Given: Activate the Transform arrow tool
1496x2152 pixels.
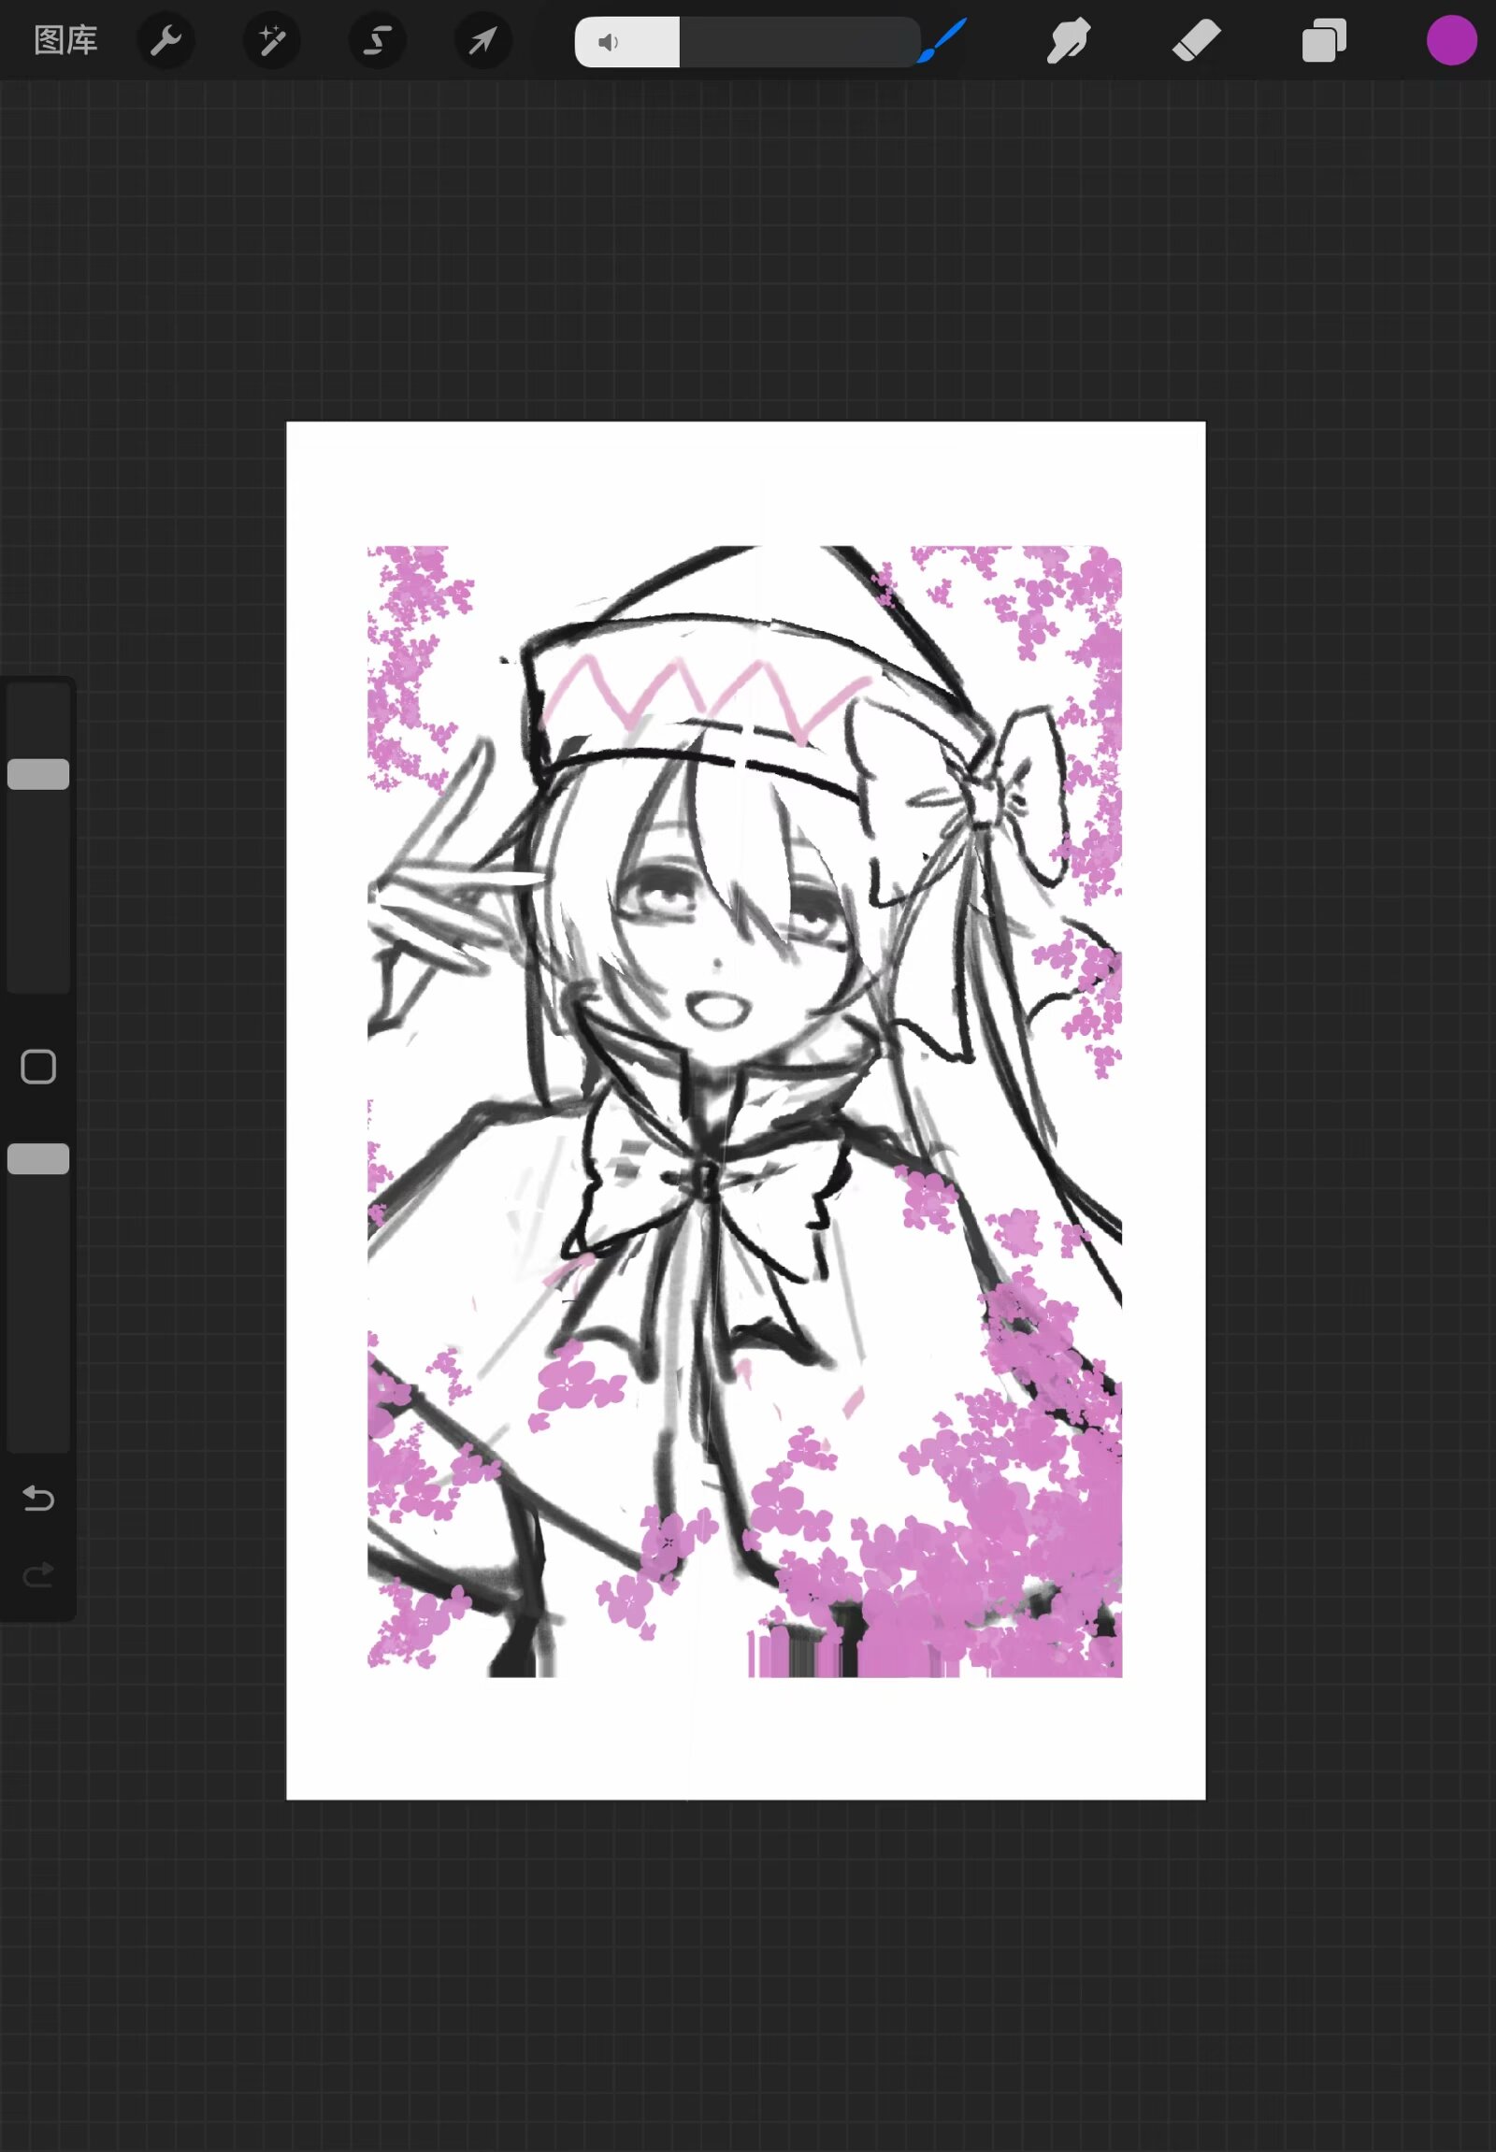Looking at the screenshot, I should click(482, 40).
